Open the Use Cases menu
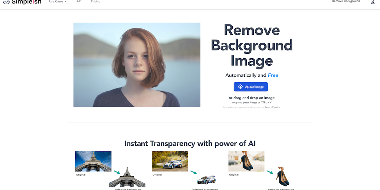This screenshot has width=380, height=190. click(x=58, y=1)
